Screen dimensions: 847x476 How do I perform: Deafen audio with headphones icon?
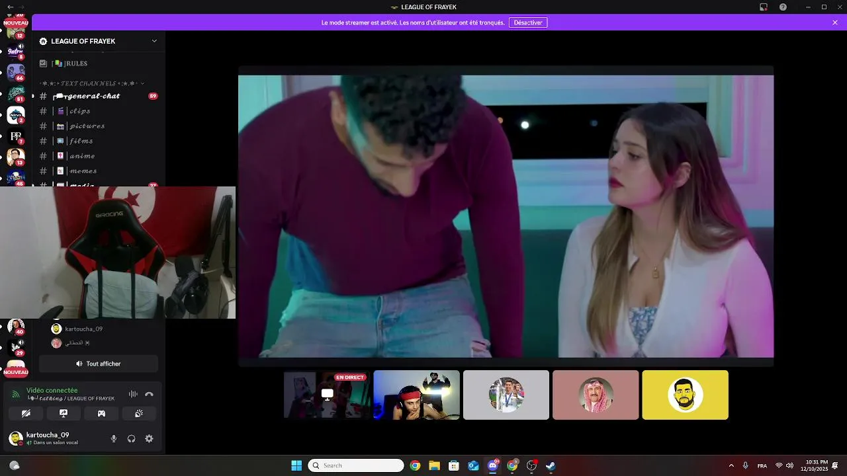tap(131, 438)
